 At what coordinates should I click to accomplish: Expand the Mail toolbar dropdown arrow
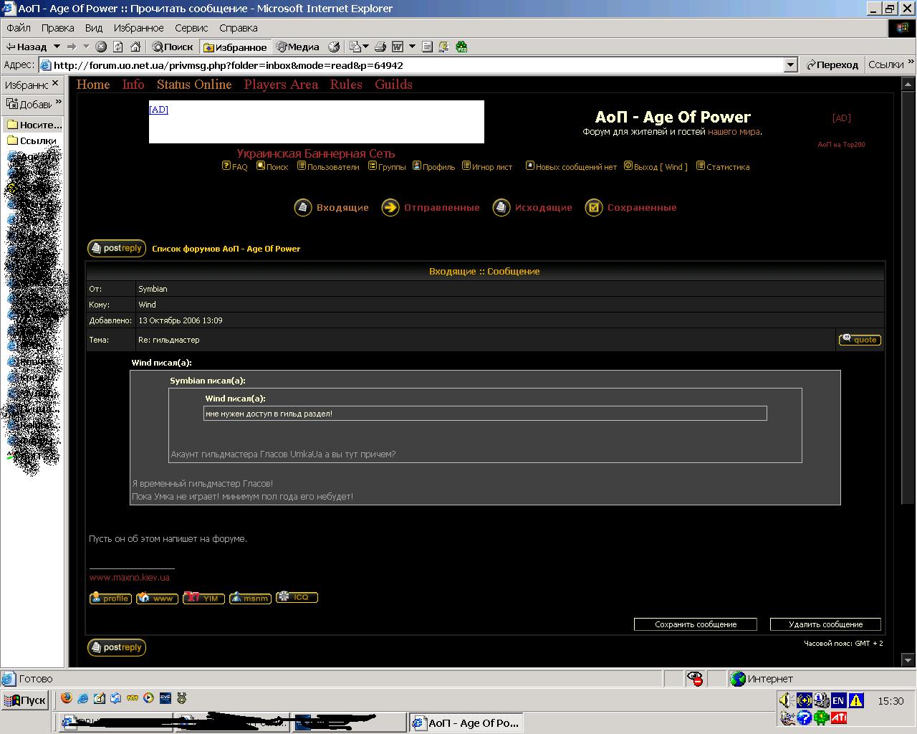point(365,47)
